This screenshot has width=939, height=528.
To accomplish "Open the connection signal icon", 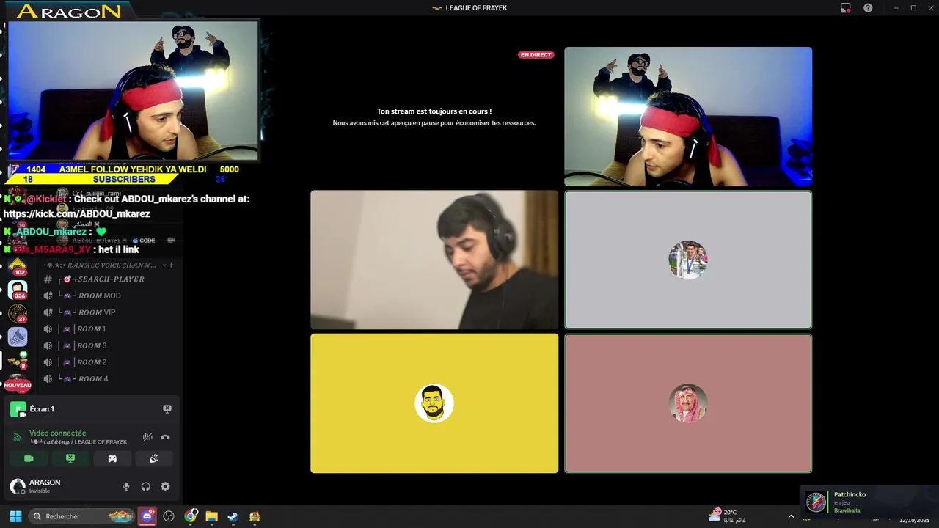I will pos(18,437).
